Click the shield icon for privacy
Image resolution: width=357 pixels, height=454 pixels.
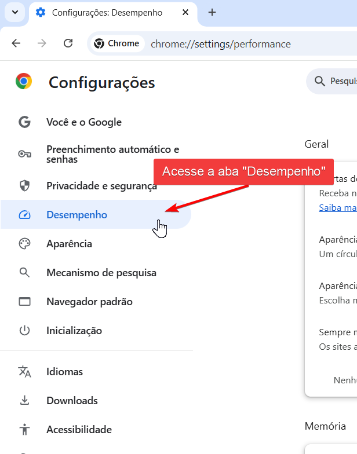24,186
